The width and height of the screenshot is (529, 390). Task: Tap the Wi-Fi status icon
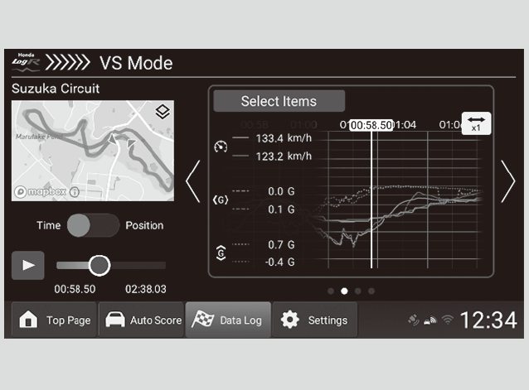(x=447, y=320)
